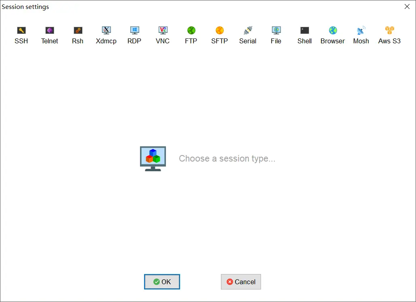Click the Cancel button
Screen dimensions: 416x302
[241, 282]
